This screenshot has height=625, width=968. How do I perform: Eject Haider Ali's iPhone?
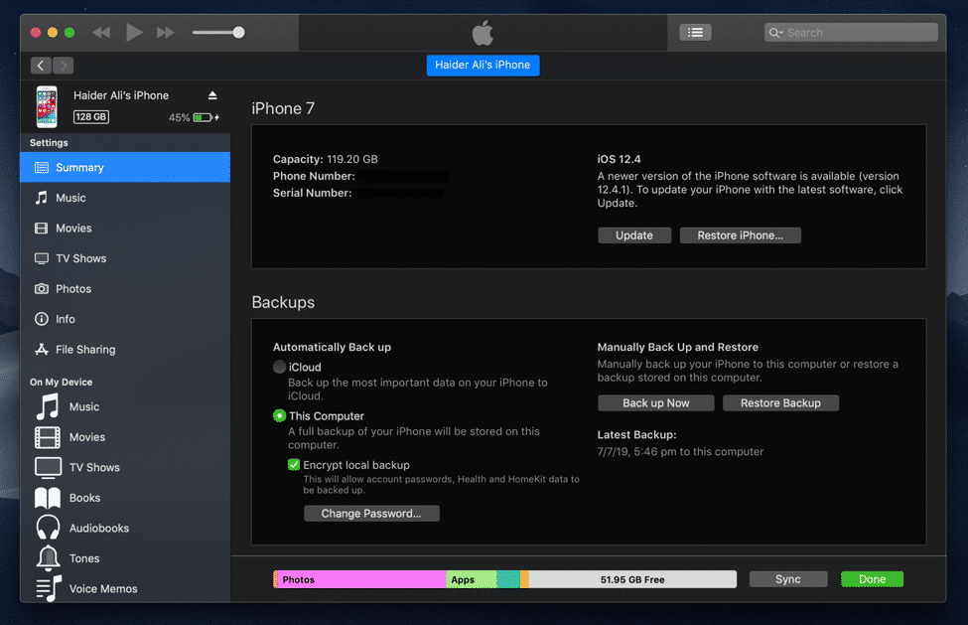[212, 95]
